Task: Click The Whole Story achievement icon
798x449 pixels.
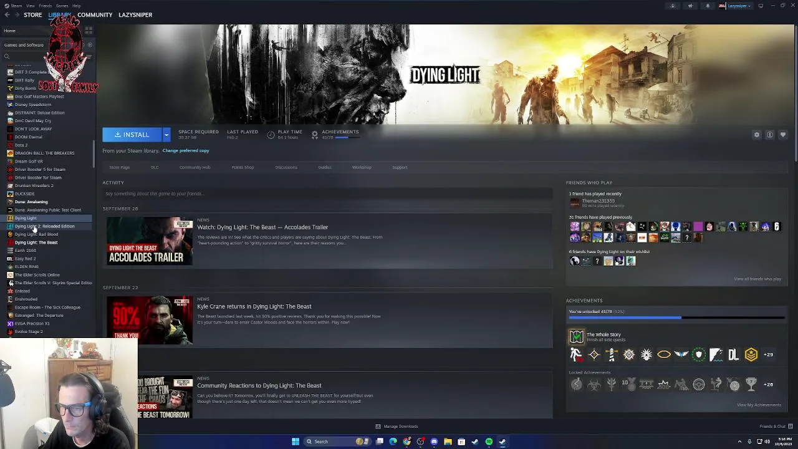Action: (x=576, y=337)
